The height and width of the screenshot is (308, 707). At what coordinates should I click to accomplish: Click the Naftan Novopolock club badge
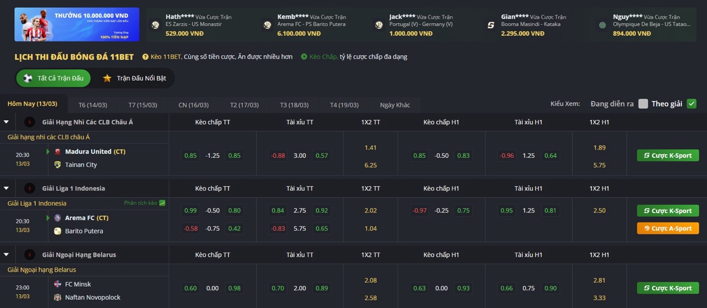(58, 298)
